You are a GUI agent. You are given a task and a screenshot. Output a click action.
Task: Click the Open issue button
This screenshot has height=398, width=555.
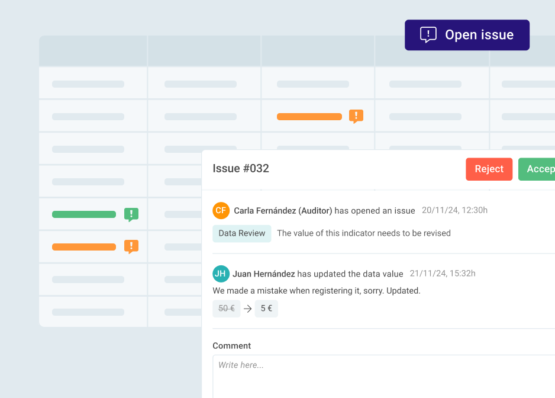[467, 35]
